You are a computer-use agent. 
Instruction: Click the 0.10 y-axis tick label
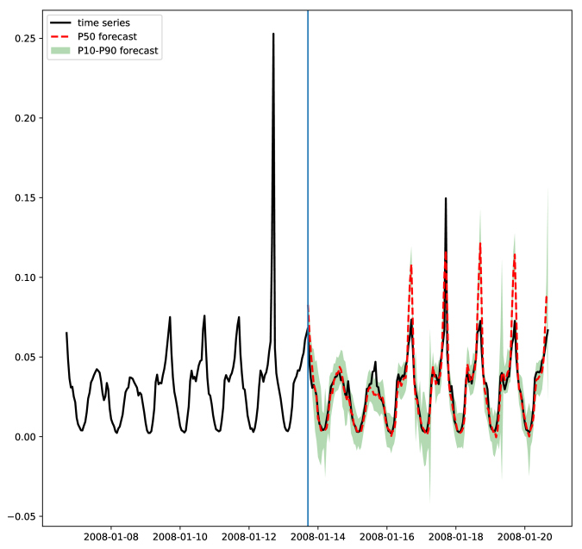pos(26,278)
